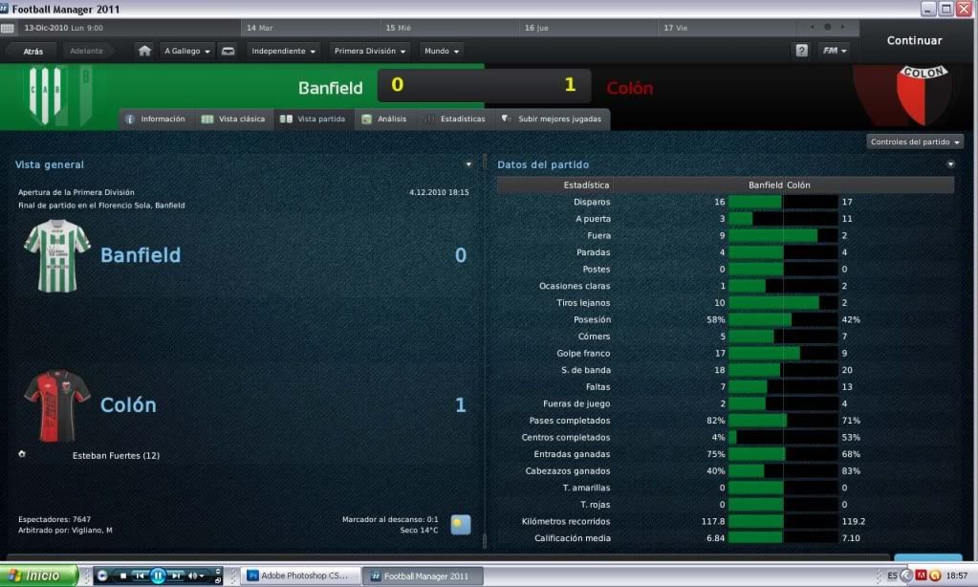978x587 pixels.
Task: Click the Colón team name link
Action: 128,404
